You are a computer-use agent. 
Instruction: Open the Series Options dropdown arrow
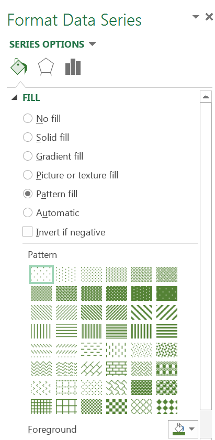pyautogui.click(x=92, y=44)
